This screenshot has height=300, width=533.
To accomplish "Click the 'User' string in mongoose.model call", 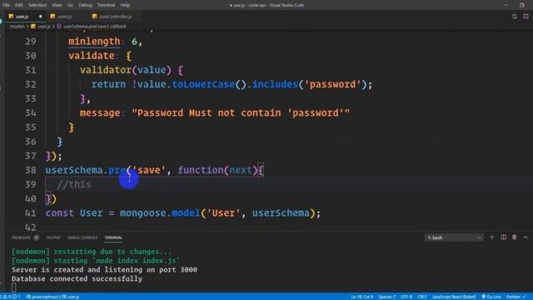I will [x=223, y=213].
